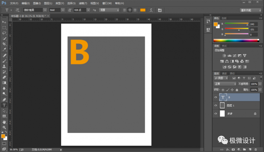This screenshot has width=264, height=152.
Task: Select the Move tool
Action: 4,22
